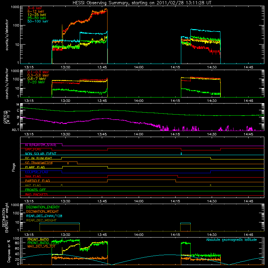Click the vertical Flags axis title

click(14, 167)
